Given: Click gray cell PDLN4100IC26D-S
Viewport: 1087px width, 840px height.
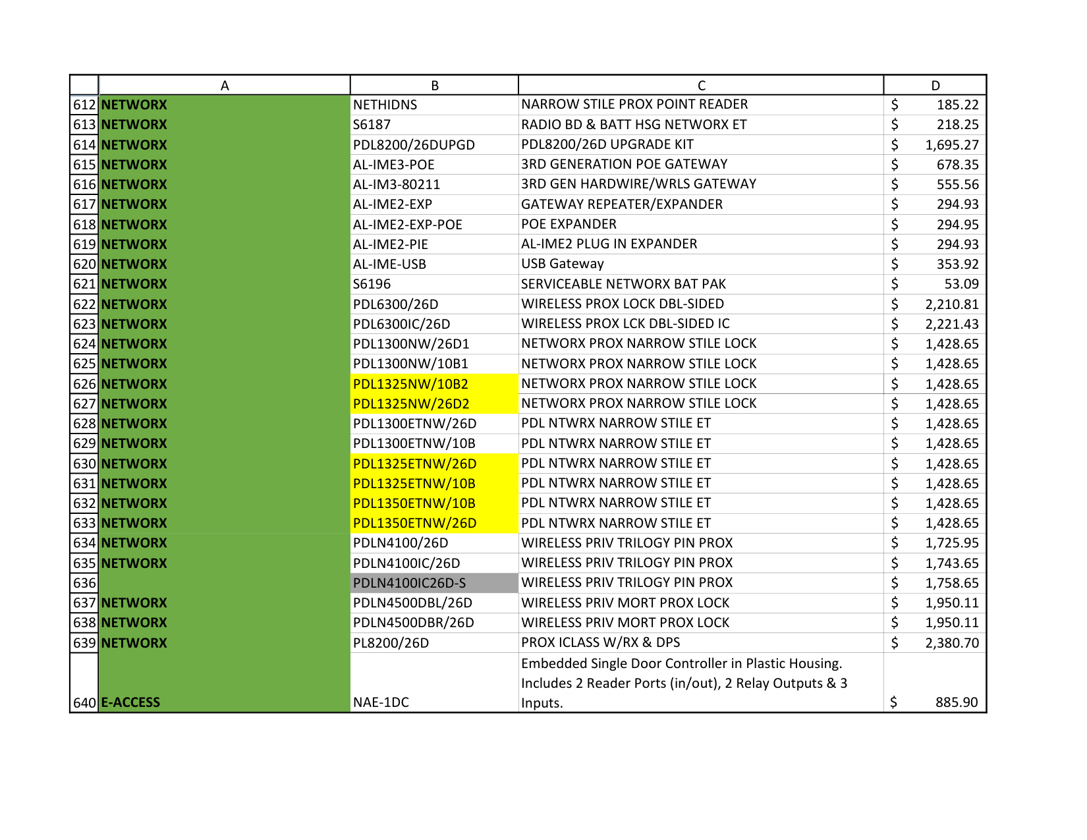Looking at the screenshot, I should [x=435, y=583].
